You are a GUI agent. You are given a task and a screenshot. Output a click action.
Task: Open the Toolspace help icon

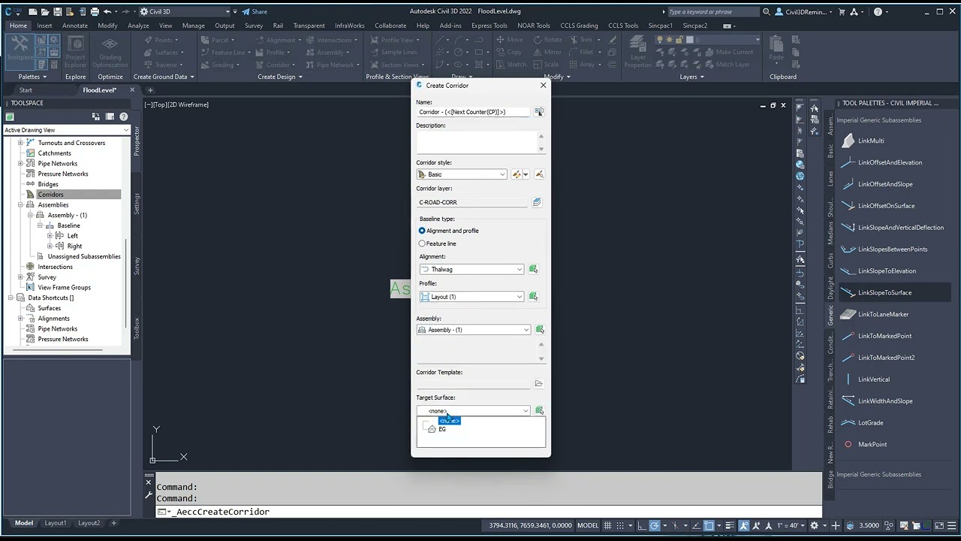pyautogui.click(x=124, y=116)
